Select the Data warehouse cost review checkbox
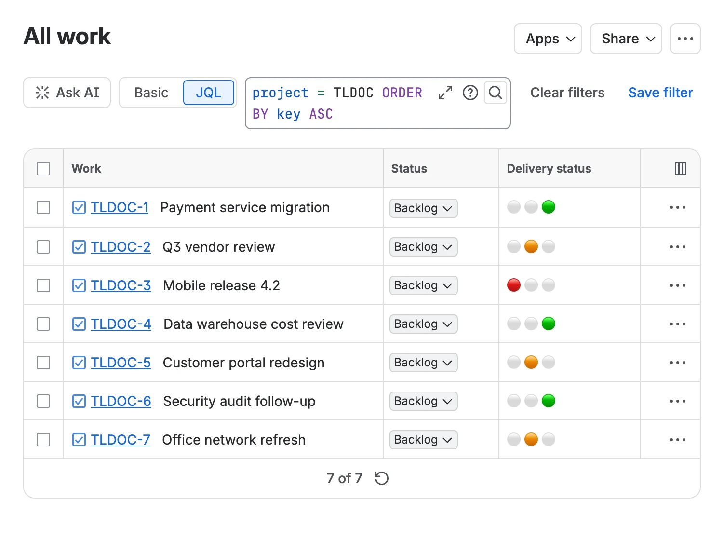Image resolution: width=724 pixels, height=540 pixels. 43,324
